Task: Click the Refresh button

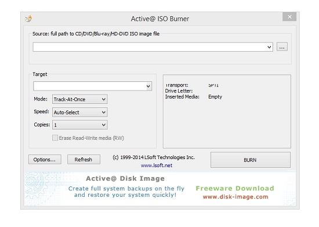Action: tap(84, 160)
